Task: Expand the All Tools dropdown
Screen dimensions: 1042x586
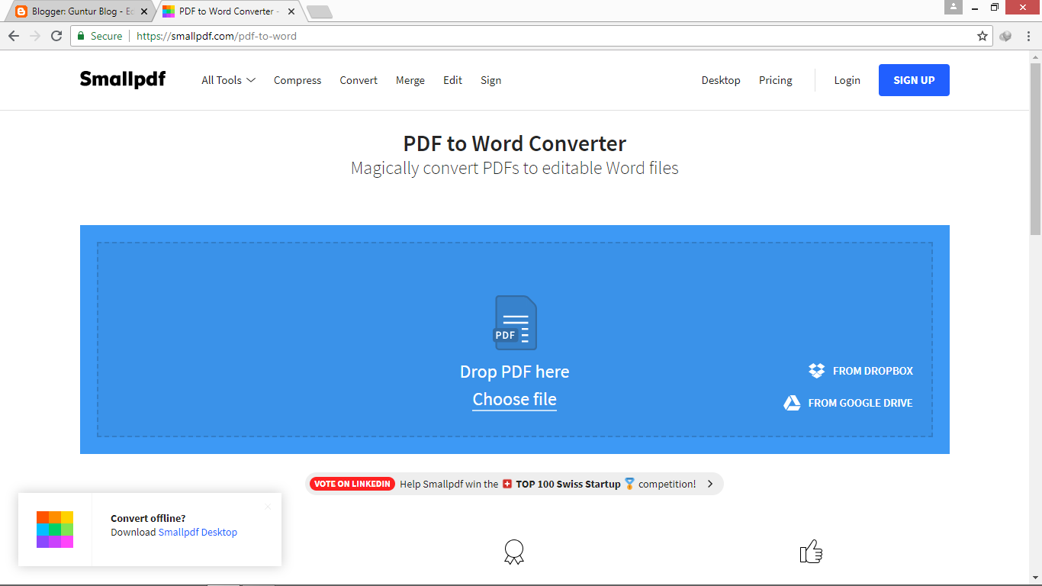Action: pyautogui.click(x=228, y=80)
